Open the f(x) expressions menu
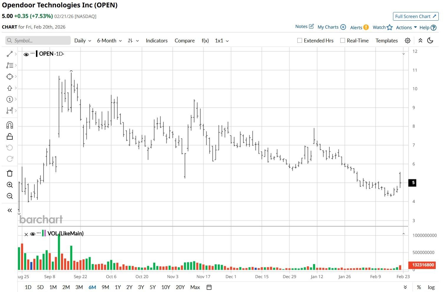 pyautogui.click(x=205, y=41)
